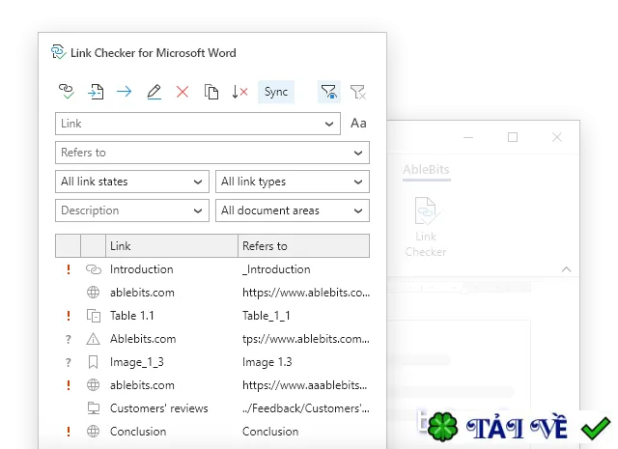This screenshot has width=618, height=449.
Task: Click the sort down arrow with X icon
Action: 239,92
